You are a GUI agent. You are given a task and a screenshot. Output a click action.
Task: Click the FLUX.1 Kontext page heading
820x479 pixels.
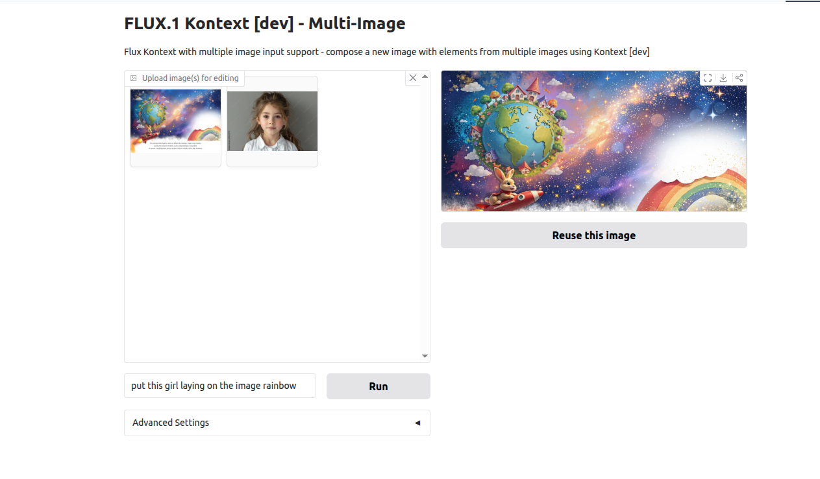pos(265,24)
